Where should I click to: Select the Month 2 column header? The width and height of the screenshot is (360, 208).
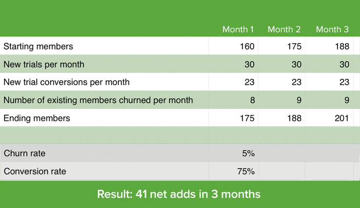(284, 29)
